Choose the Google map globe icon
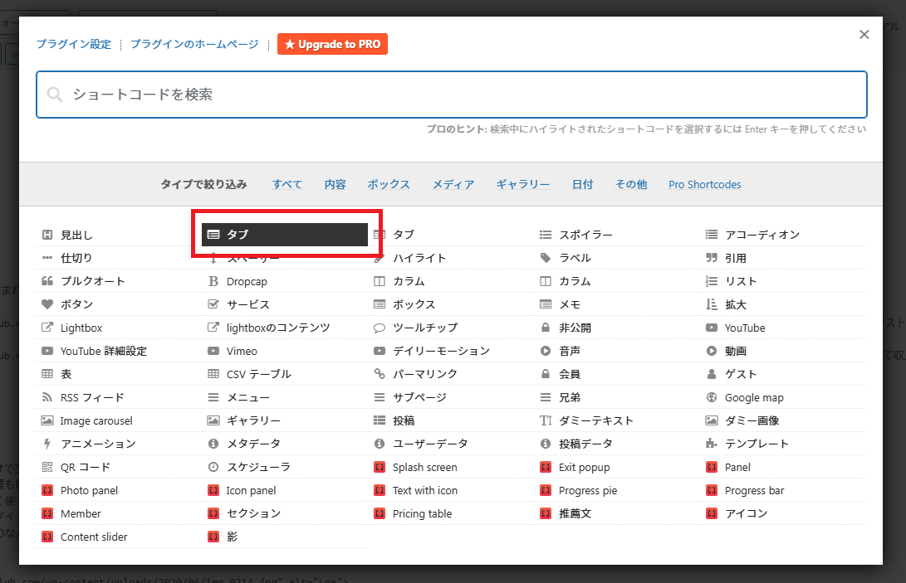Image resolution: width=906 pixels, height=583 pixels. pos(712,397)
